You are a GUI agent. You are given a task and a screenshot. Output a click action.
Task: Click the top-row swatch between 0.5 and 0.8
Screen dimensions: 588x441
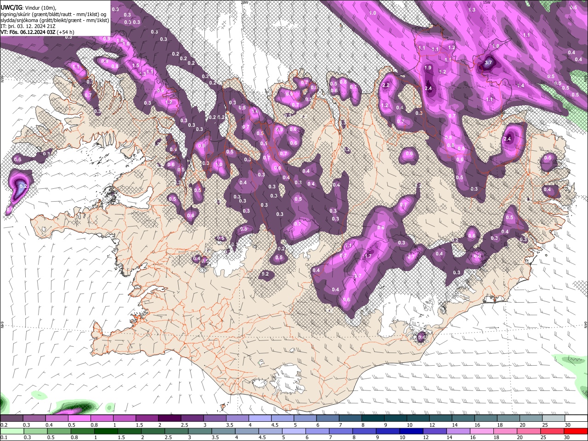coord(79,418)
